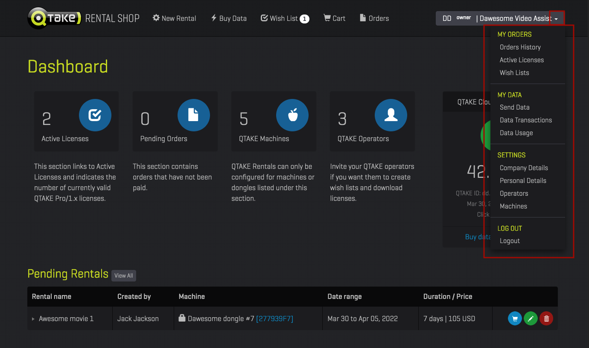Click the Created by column header
The width and height of the screenshot is (589, 348).
tap(134, 296)
